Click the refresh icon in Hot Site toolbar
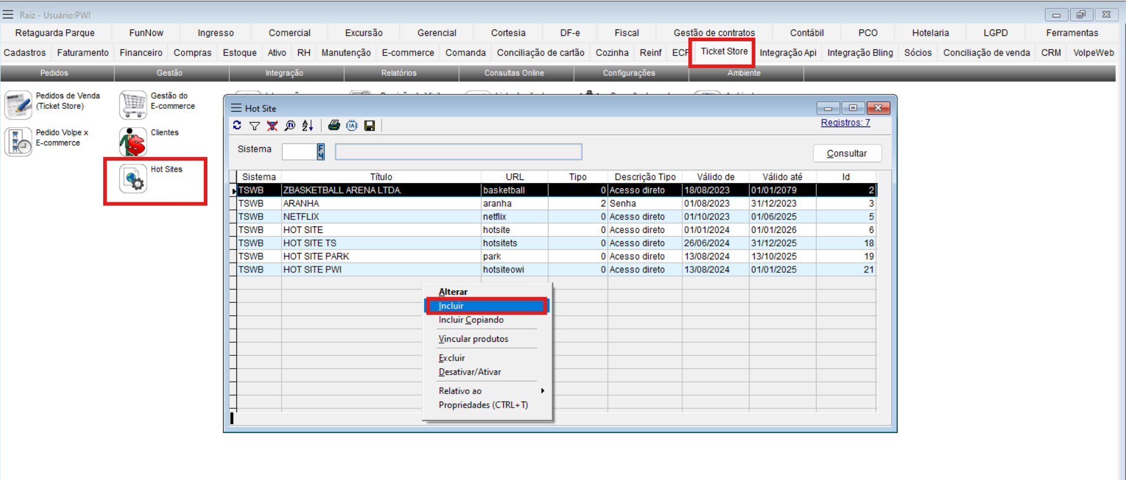This screenshot has height=480, width=1126. pos(237,125)
